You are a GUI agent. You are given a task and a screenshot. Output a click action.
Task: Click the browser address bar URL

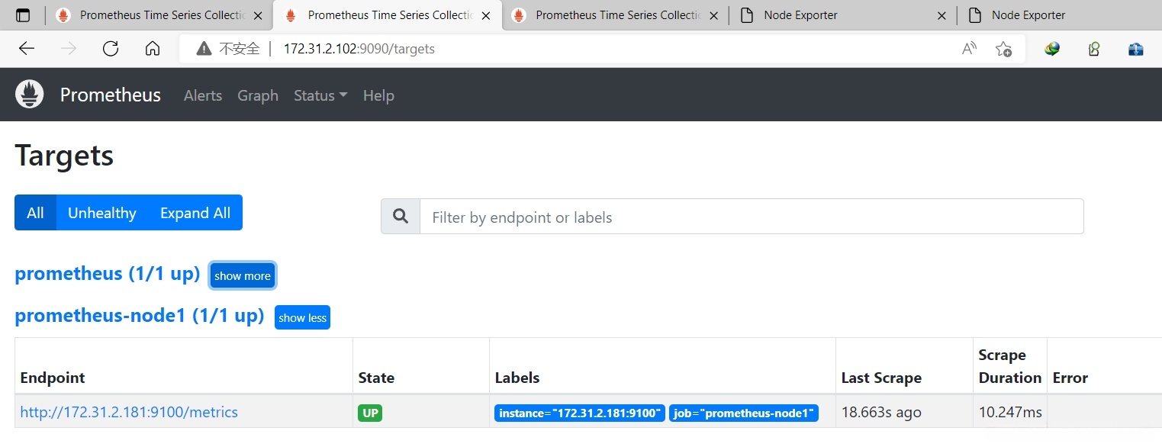tap(359, 49)
